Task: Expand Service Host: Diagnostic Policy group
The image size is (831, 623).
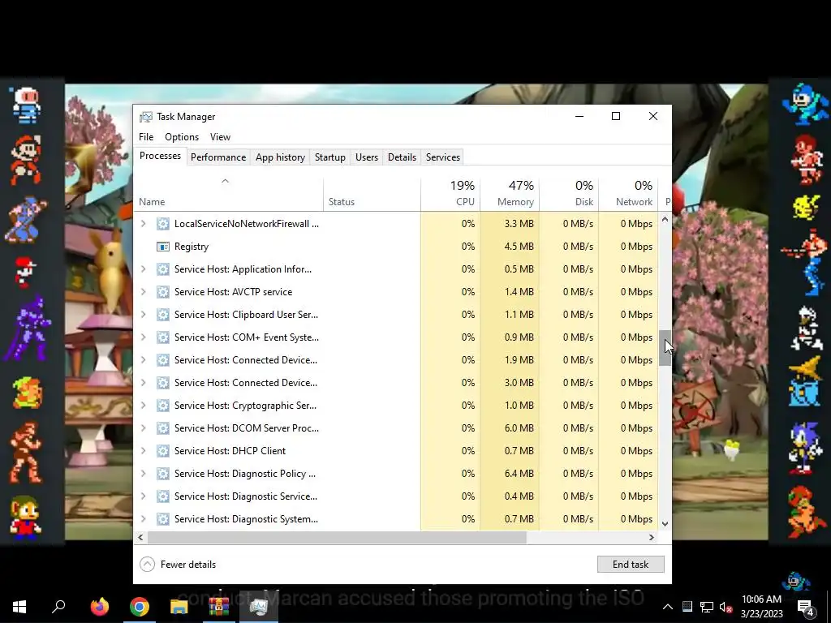Action: click(x=143, y=474)
